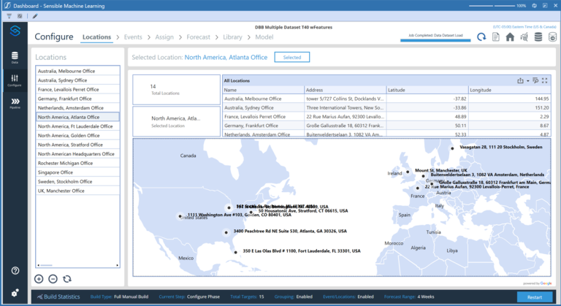Open the chart analysis icon
The image size is (561, 306).
524,37
